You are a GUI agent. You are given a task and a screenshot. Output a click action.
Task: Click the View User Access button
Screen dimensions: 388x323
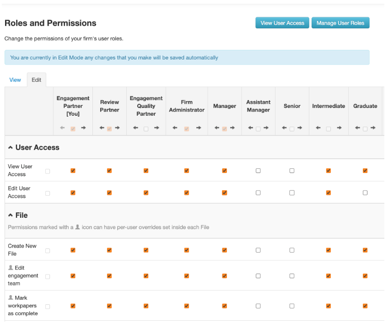pos(282,23)
